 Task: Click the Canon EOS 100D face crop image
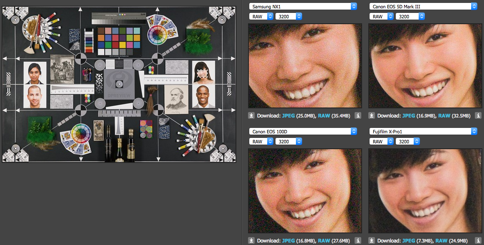305,190
